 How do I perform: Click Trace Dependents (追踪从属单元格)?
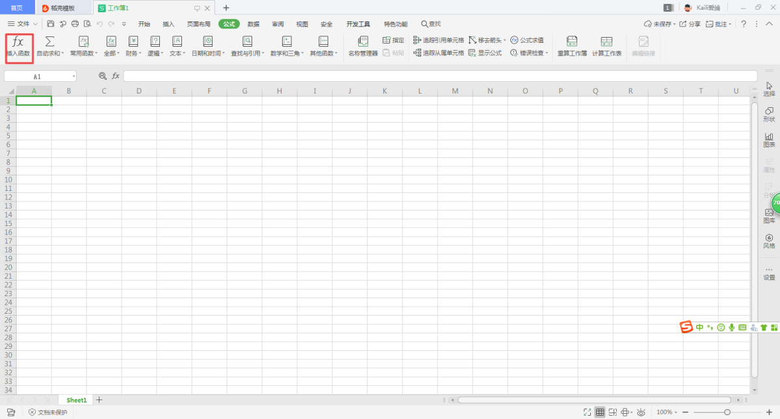tap(439, 53)
